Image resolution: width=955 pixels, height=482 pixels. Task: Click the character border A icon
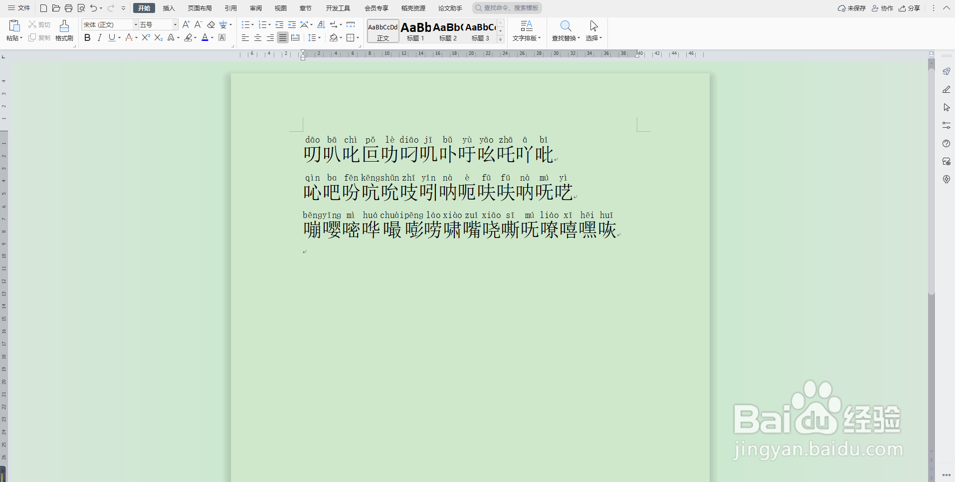pos(222,37)
